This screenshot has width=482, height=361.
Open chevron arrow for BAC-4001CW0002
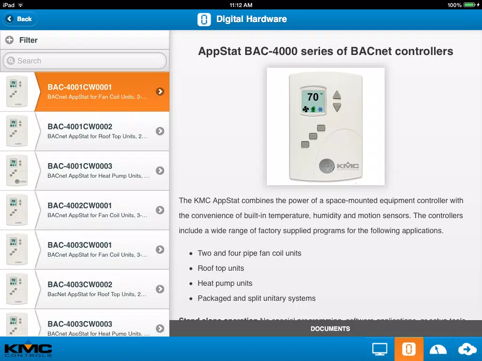160,131
